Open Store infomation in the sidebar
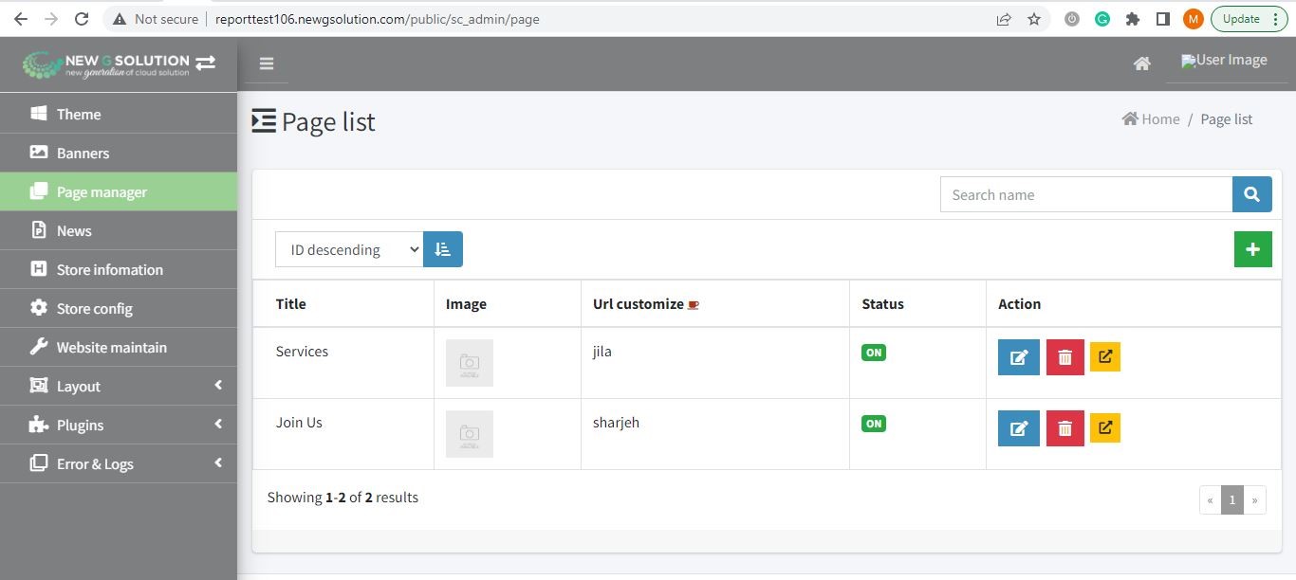The image size is (1296, 580). (119, 269)
